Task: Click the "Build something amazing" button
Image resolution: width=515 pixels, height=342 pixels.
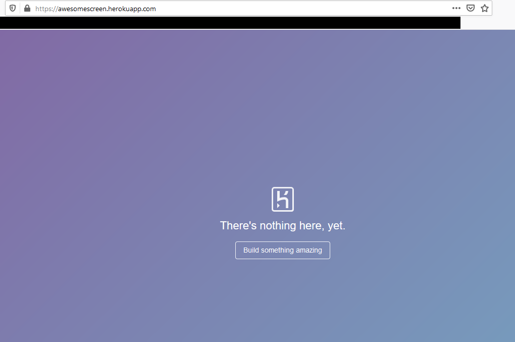Action: pos(283,251)
